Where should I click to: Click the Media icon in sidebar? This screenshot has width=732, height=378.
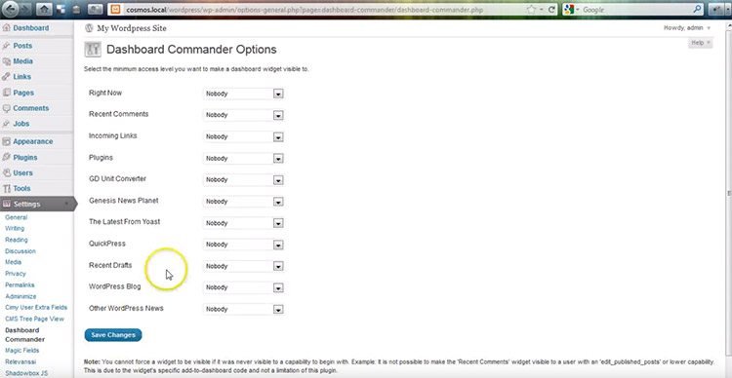click(x=6, y=61)
